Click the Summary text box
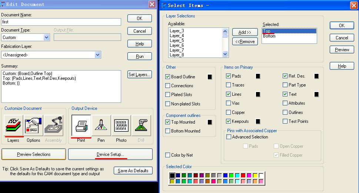359x193 pixels. tap(61, 86)
